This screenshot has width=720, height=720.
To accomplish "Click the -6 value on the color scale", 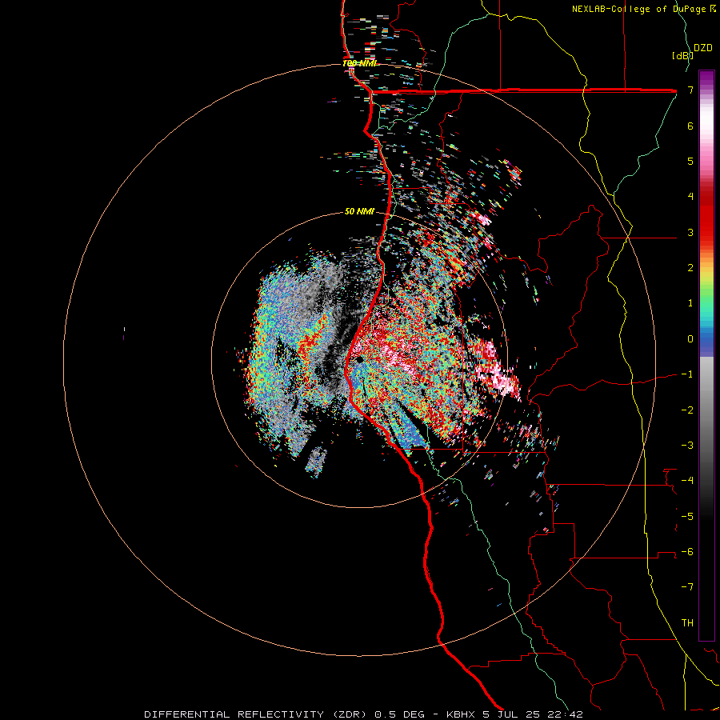I will click(x=687, y=552).
